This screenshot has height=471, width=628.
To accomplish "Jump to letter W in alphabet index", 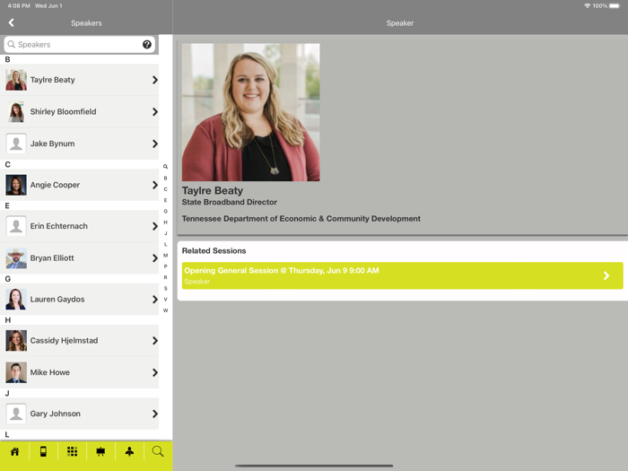I will (165, 310).
